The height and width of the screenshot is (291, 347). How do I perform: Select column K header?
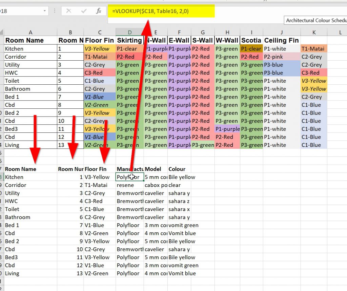pos(314,32)
